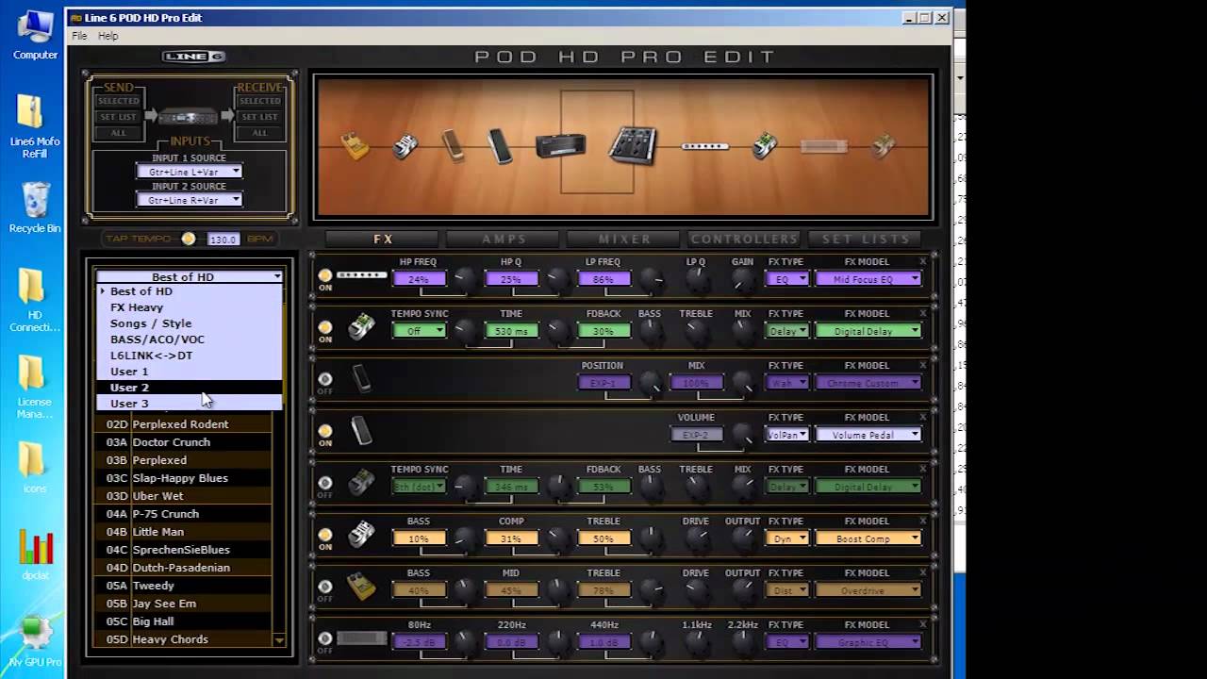Open the Computer desktop icon
This screenshot has width=1207, height=679.
coord(35,33)
